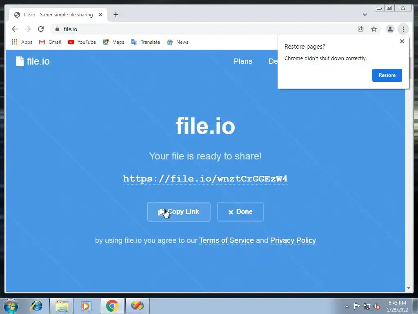Select the file.io tab
418x314 pixels.
pos(58,15)
